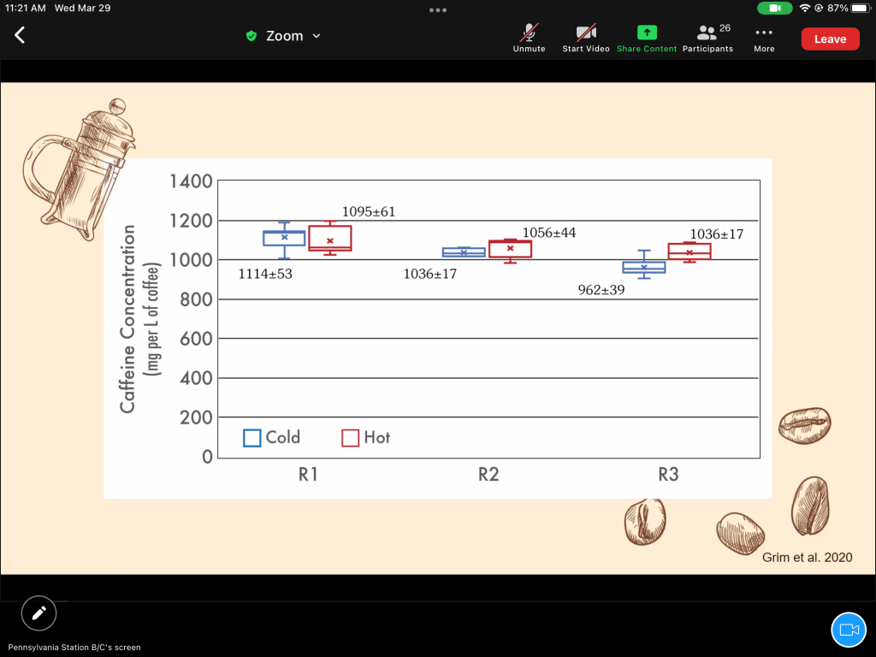The width and height of the screenshot is (876, 657).
Task: Tap the Grim et al. 2020 citation
Action: (807, 557)
